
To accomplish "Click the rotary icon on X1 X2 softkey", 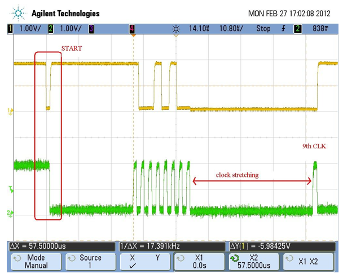I will [289, 258].
